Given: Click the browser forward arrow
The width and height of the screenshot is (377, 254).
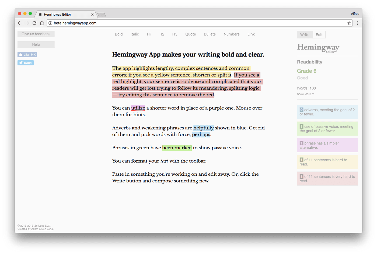Looking at the screenshot, I should (x=27, y=23).
